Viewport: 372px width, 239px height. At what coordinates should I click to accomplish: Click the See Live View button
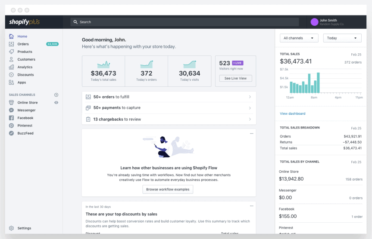tap(235, 78)
